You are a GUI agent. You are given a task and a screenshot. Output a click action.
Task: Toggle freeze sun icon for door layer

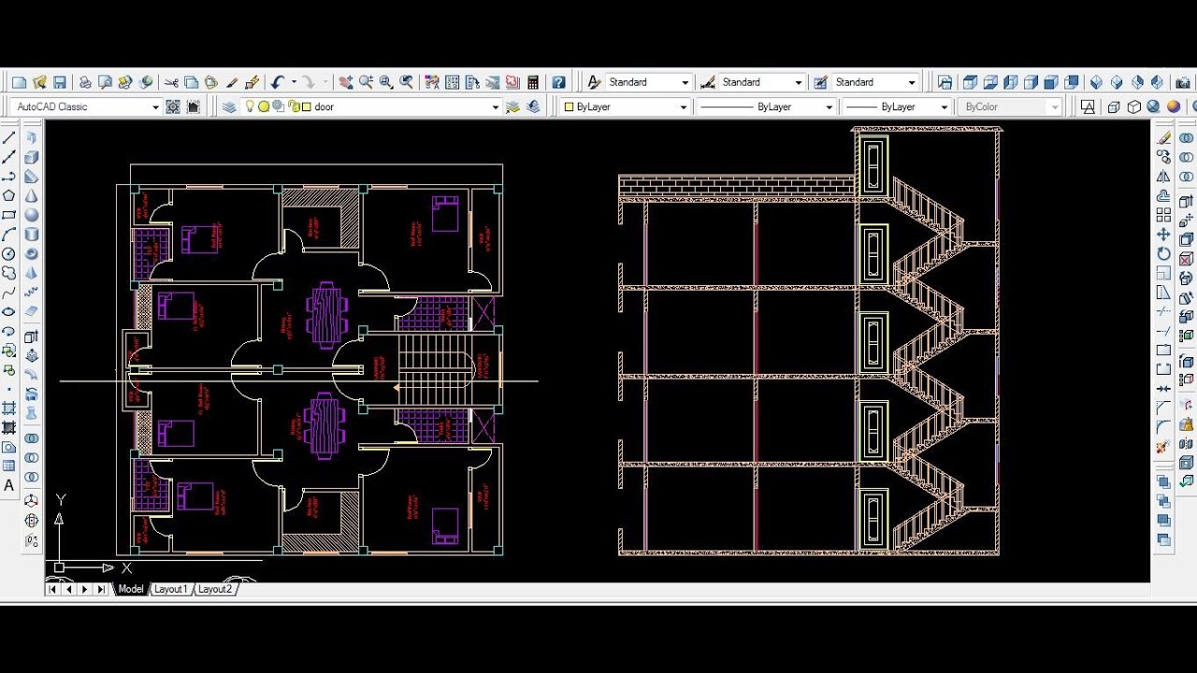[x=264, y=107]
